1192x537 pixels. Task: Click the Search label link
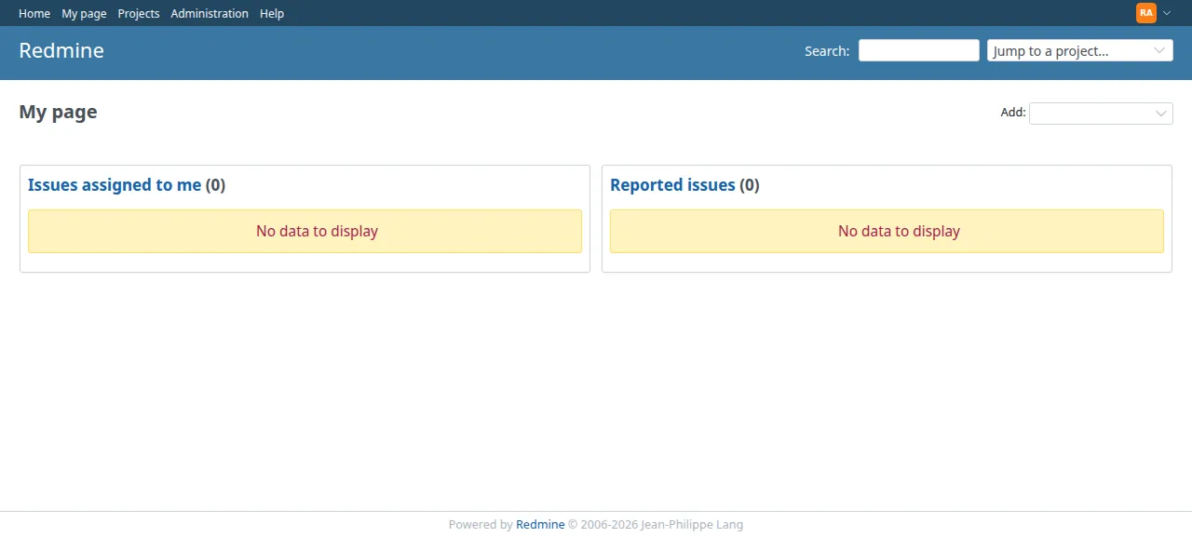827,51
